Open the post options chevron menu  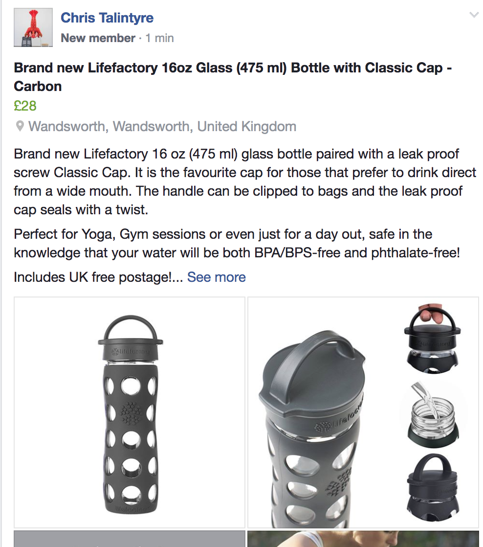coord(473,16)
